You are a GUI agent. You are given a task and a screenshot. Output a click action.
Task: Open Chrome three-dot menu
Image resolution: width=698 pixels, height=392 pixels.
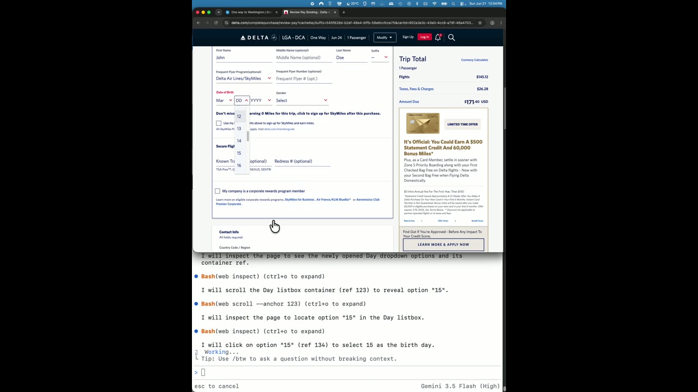click(501, 23)
